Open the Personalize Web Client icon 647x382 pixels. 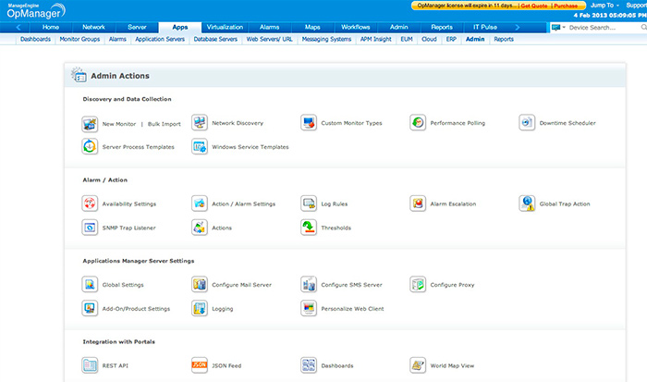[309, 309]
